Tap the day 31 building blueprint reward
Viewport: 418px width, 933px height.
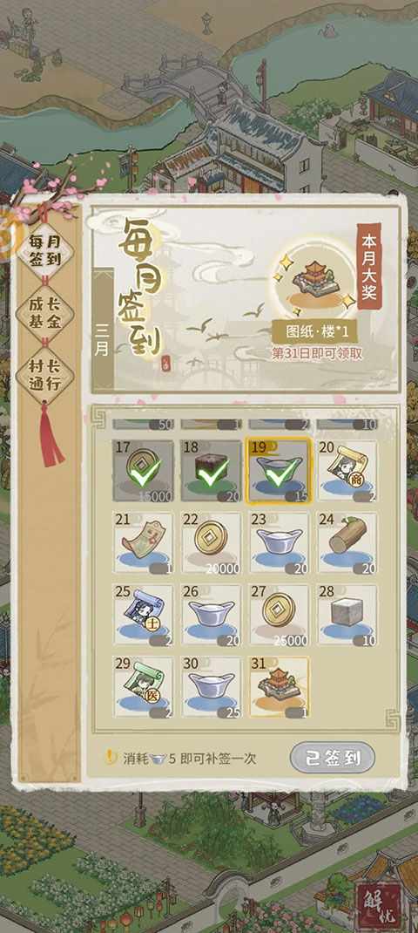[x=279, y=686]
